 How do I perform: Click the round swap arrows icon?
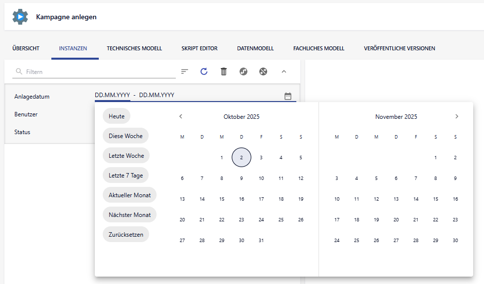click(x=243, y=71)
